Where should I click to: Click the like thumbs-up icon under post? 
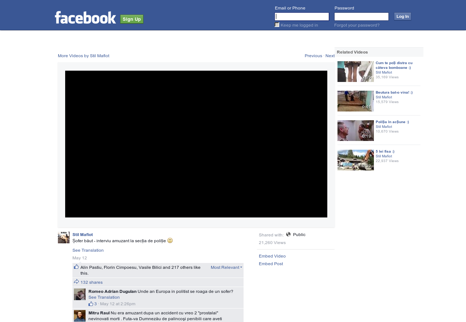[x=76, y=267]
